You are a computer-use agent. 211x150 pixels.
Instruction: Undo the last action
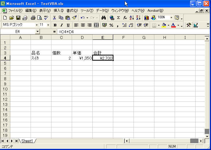click(x=83, y=18)
